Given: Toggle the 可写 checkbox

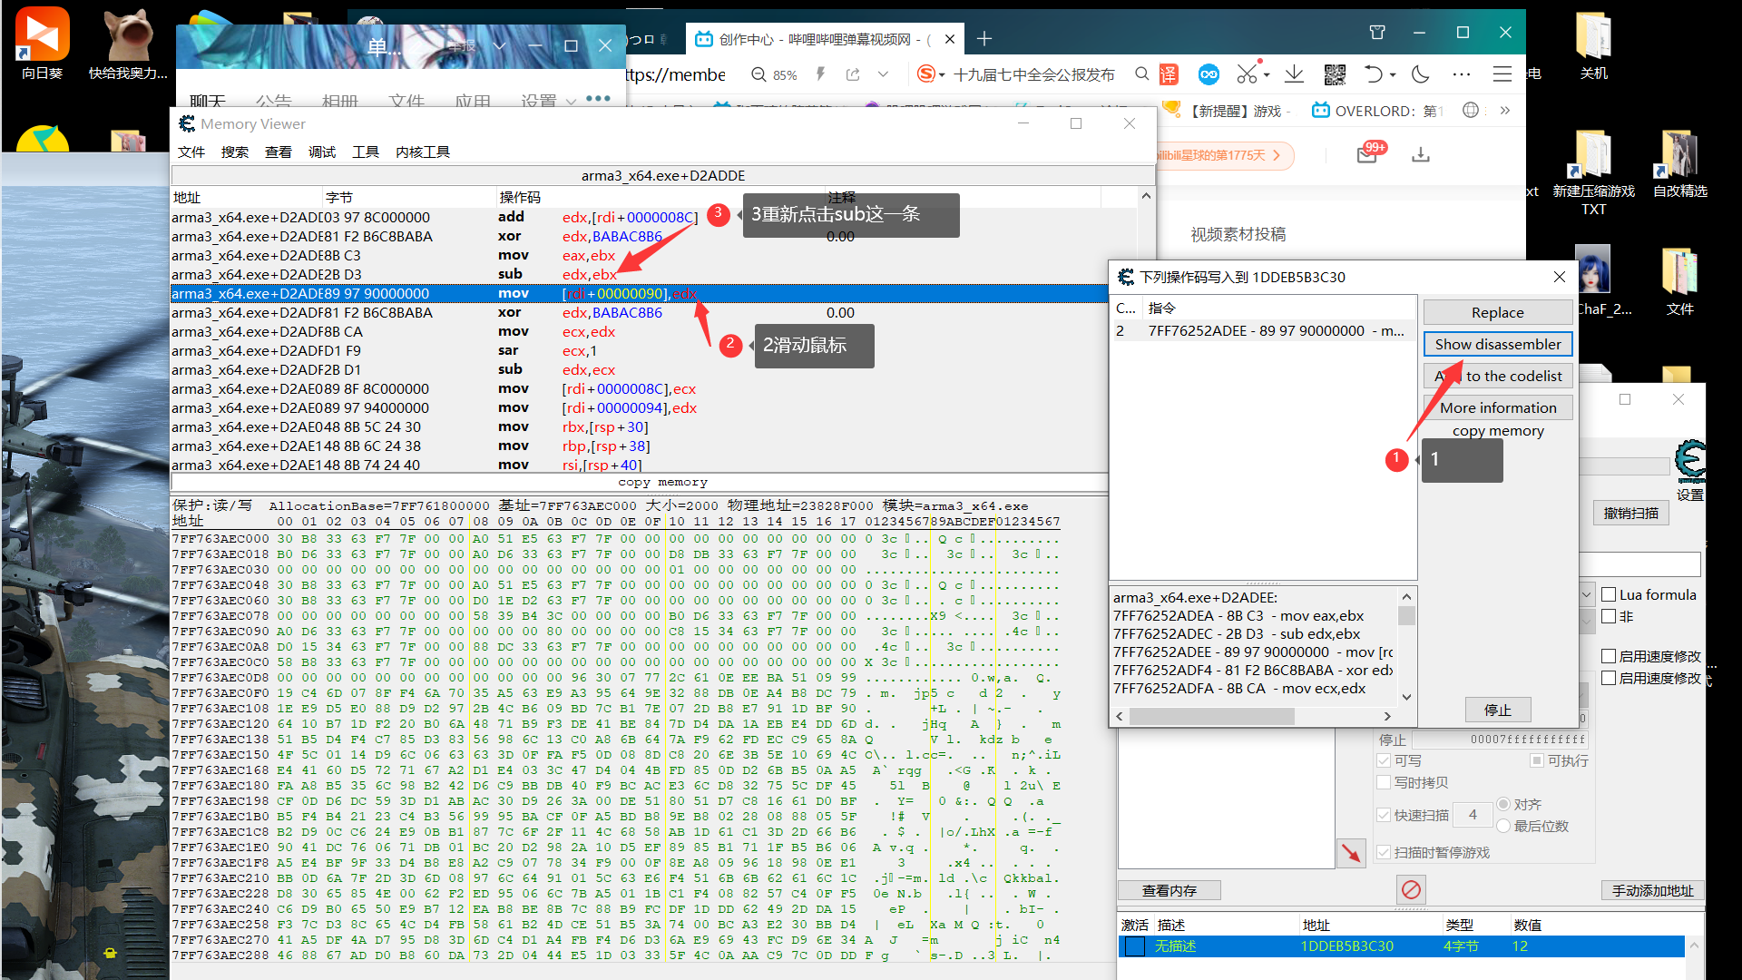Looking at the screenshot, I should tap(1384, 761).
